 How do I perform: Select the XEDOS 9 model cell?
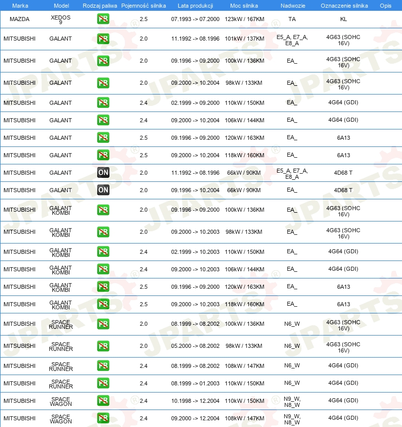tap(61, 20)
